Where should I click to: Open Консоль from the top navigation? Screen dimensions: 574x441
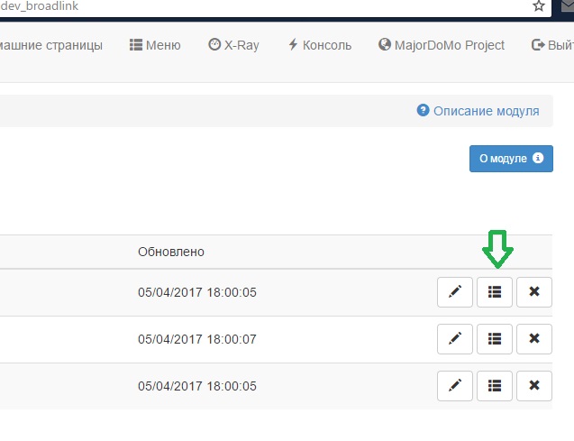pyautogui.click(x=320, y=45)
